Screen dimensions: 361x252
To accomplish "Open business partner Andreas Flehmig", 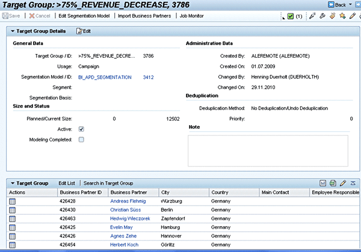I will point(128,201).
